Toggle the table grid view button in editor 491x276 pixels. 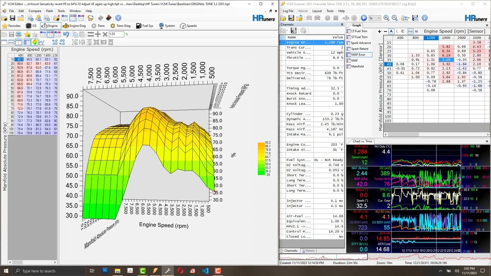point(27,42)
